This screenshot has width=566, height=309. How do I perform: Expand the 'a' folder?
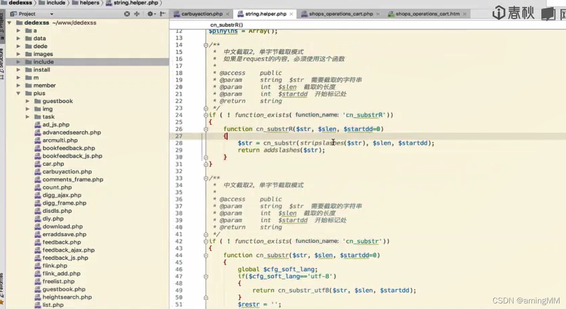pos(18,31)
